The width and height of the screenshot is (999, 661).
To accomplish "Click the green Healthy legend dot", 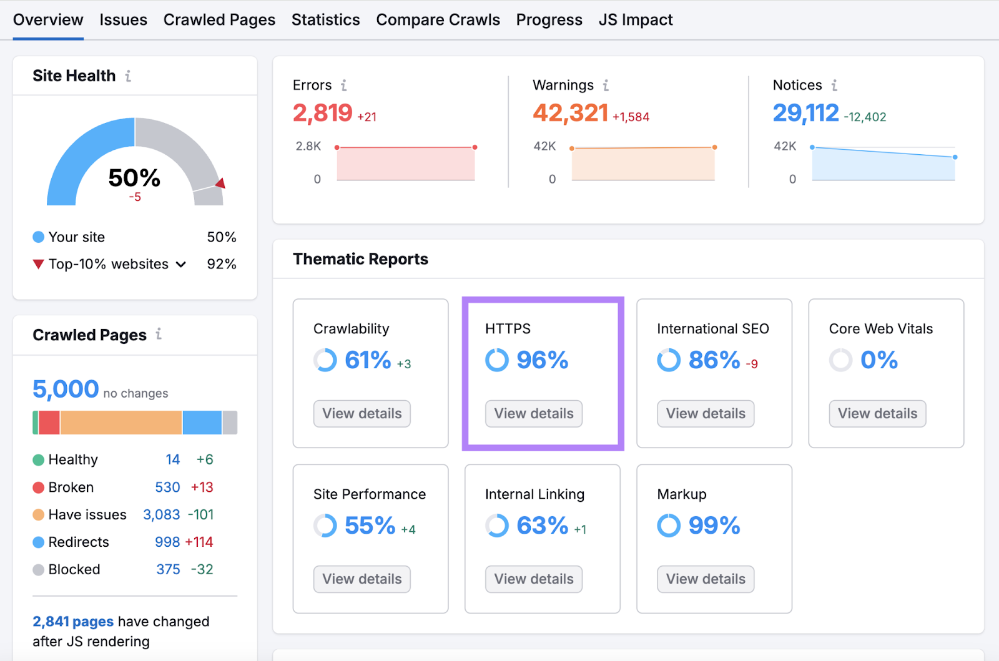I will click(38, 460).
